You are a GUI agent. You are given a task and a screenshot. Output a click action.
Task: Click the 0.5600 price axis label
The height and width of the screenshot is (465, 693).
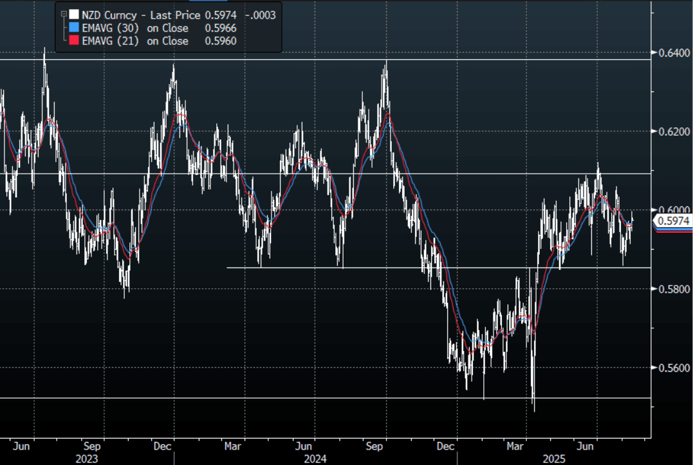(672, 368)
